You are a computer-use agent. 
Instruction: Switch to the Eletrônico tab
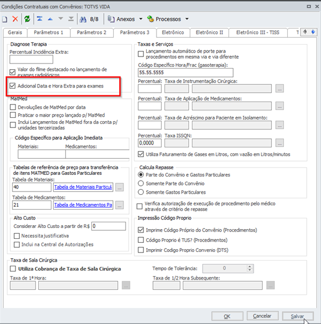click(x=173, y=33)
